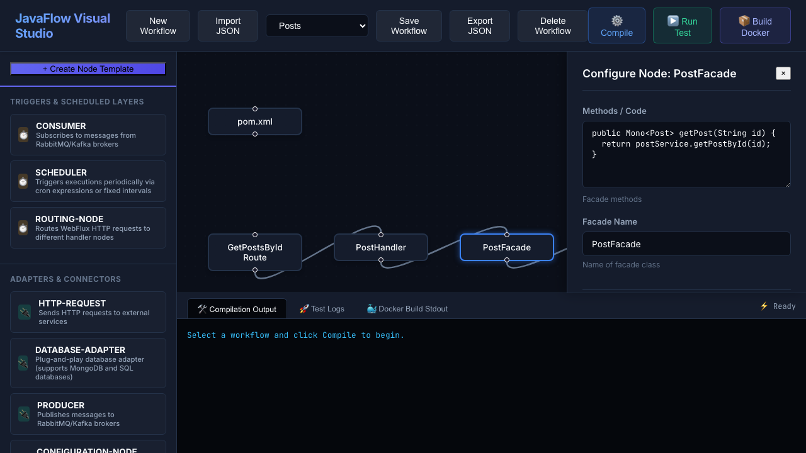The width and height of the screenshot is (806, 453).
Task: Compile the current workflow
Action: tap(616, 26)
